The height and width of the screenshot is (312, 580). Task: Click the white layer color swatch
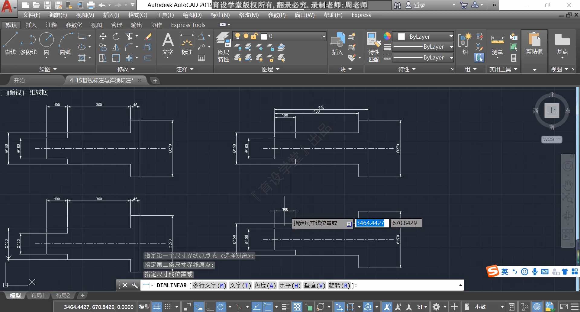pyautogui.click(x=264, y=37)
